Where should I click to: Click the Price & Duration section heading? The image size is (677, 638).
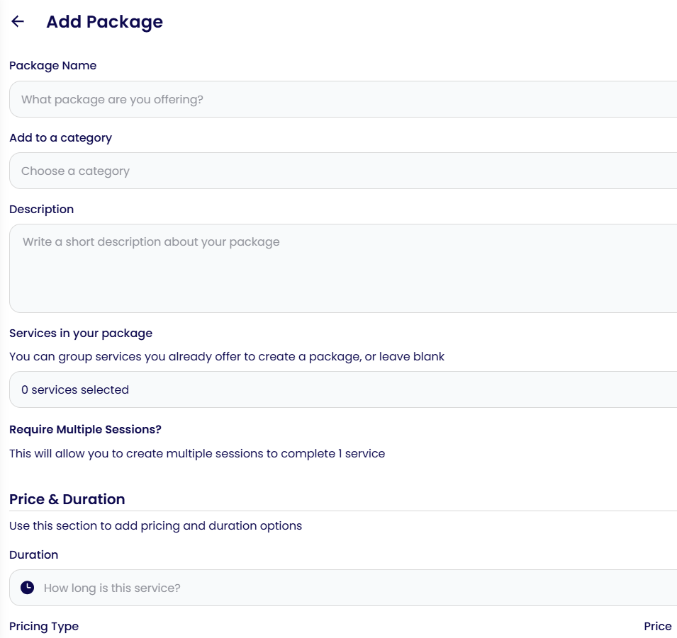[67, 499]
